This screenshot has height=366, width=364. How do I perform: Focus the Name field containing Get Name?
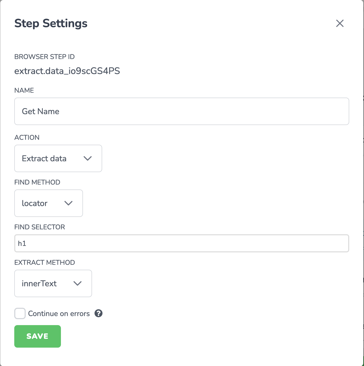tap(182, 111)
